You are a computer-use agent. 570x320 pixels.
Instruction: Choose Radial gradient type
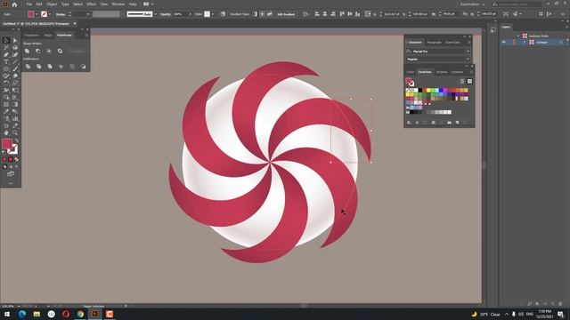click(x=262, y=14)
